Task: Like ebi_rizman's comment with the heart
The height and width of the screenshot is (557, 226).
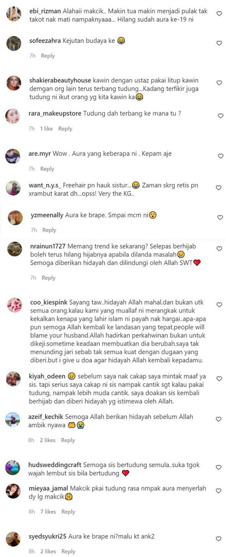Action: pyautogui.click(x=219, y=13)
